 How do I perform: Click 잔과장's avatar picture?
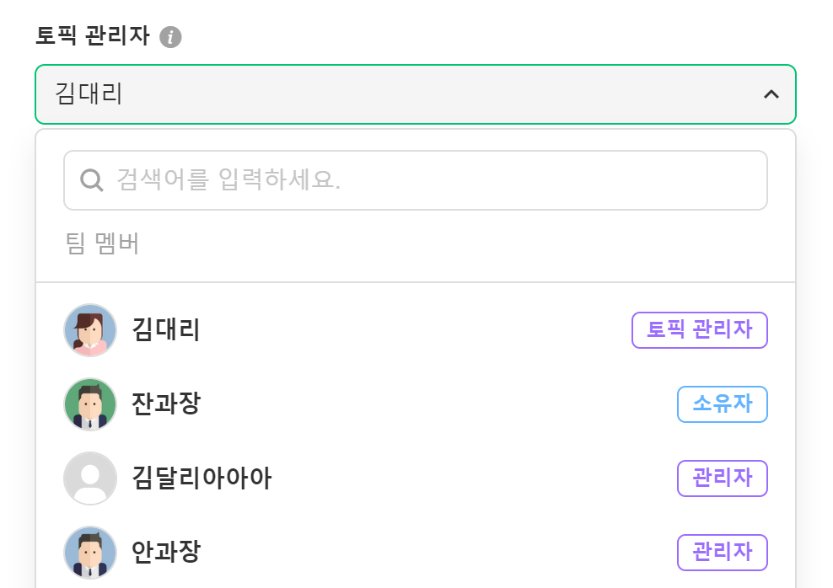90,404
